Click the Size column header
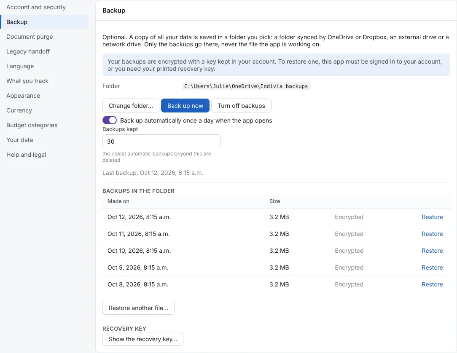The height and width of the screenshot is (353, 457). tap(274, 201)
